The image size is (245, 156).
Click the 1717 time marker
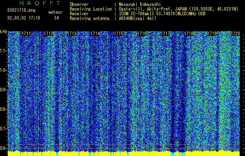pyautogui.click(x=165, y=34)
